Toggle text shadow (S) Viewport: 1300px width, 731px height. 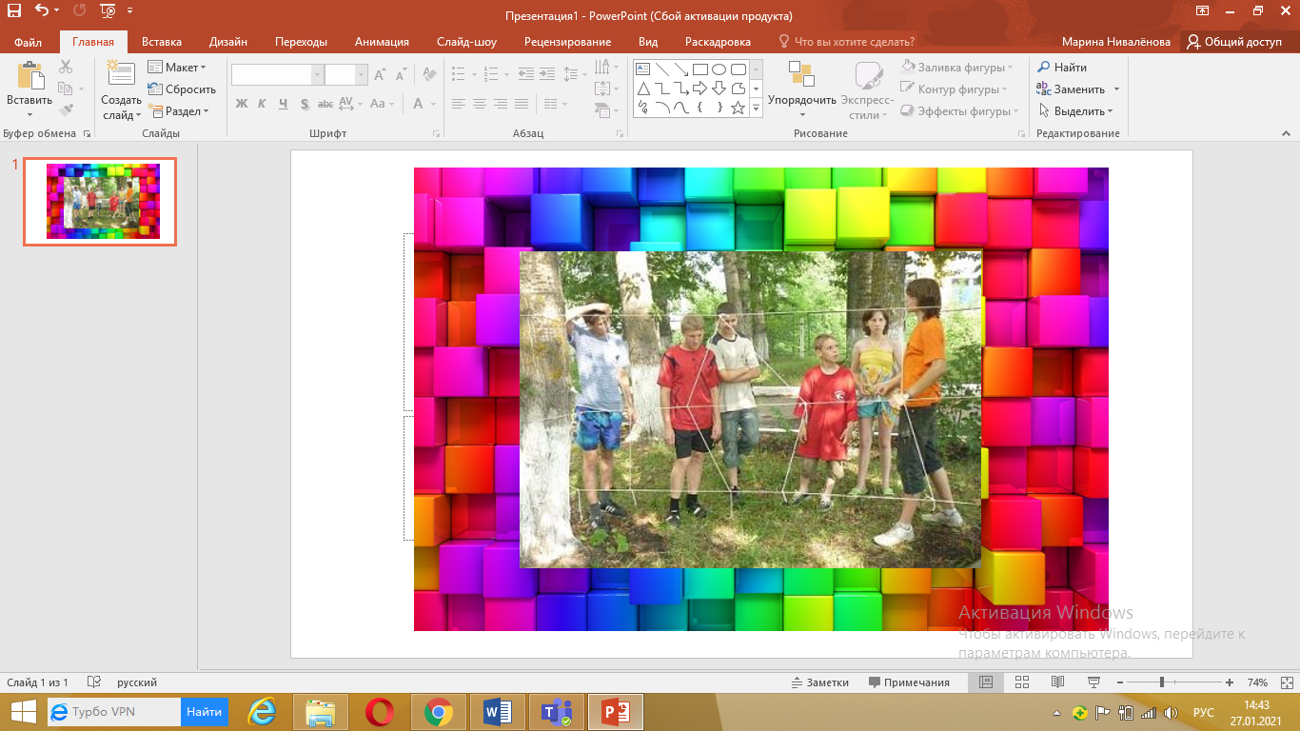click(305, 104)
